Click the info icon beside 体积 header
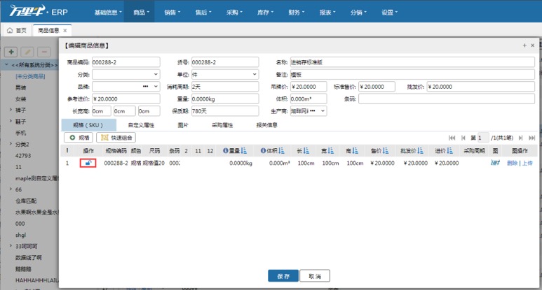Viewport: 542px width, 290px height. click(263, 150)
